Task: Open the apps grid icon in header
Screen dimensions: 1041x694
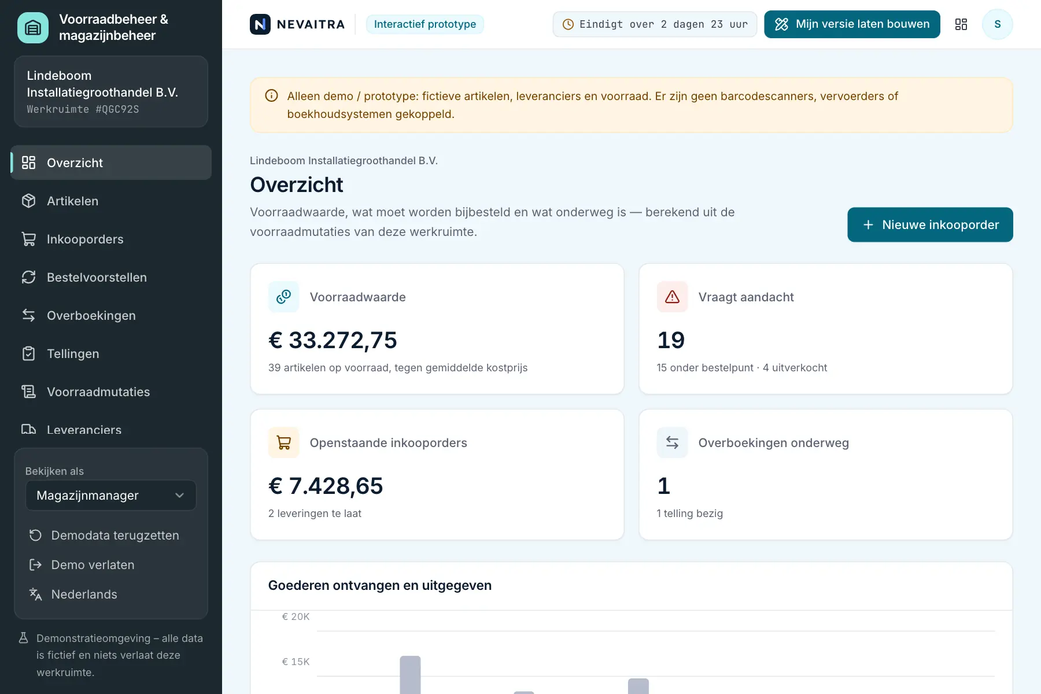Action: (961, 24)
